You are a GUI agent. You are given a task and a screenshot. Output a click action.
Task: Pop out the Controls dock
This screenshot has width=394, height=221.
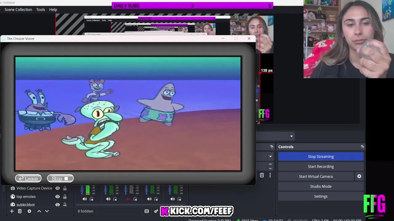(x=362, y=147)
